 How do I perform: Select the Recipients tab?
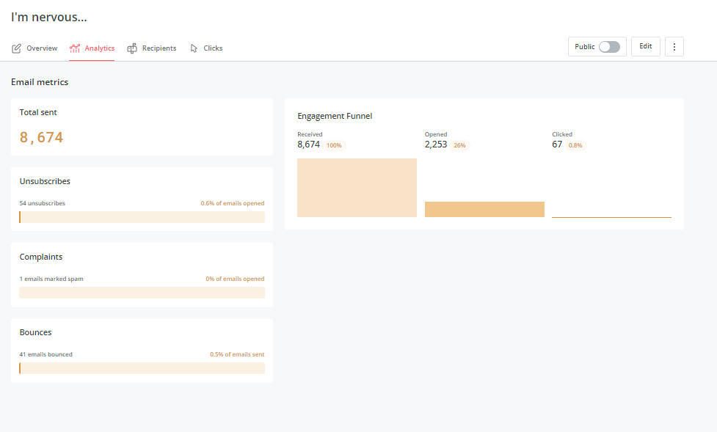coord(159,48)
